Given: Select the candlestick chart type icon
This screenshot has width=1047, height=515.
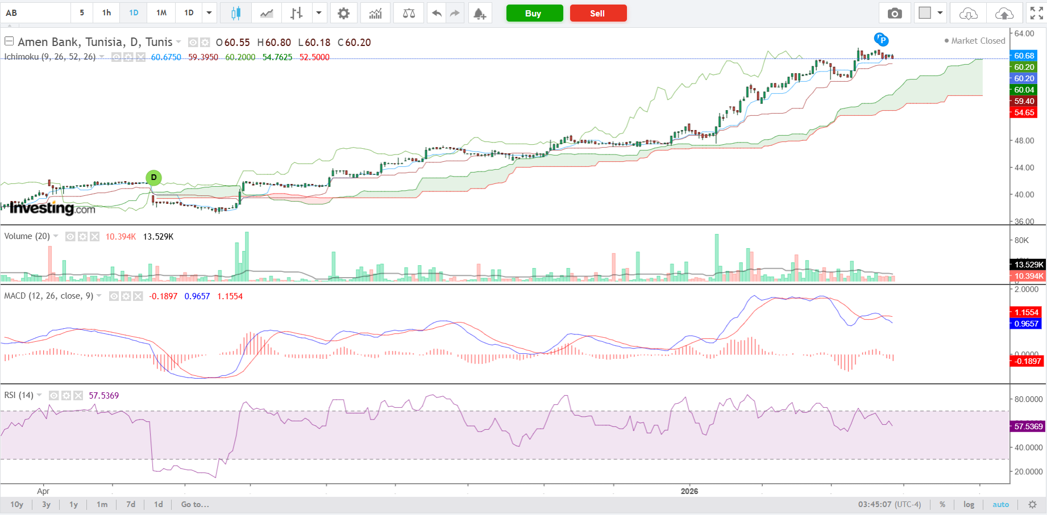Looking at the screenshot, I should tap(235, 13).
